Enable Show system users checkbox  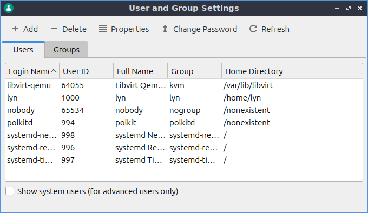tap(10, 191)
